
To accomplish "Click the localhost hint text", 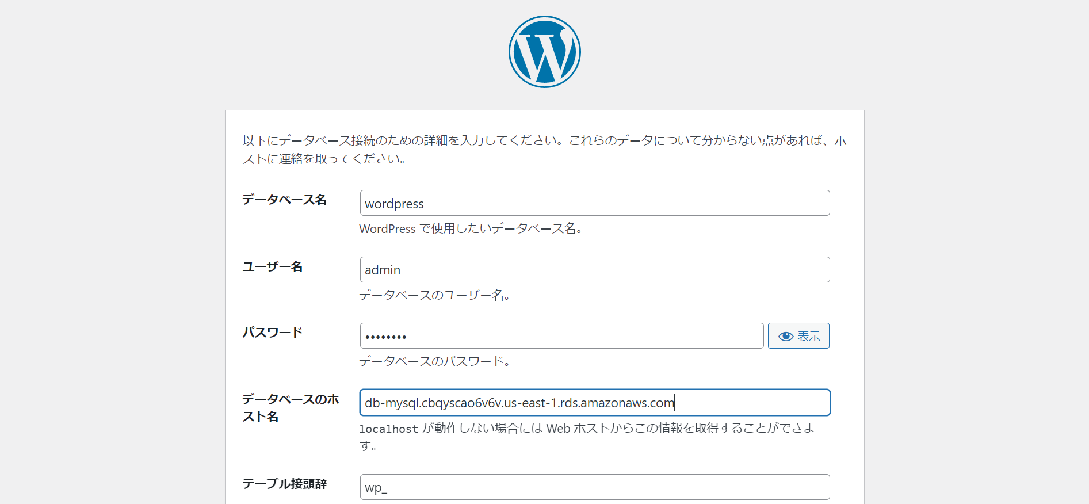I will pos(587,437).
